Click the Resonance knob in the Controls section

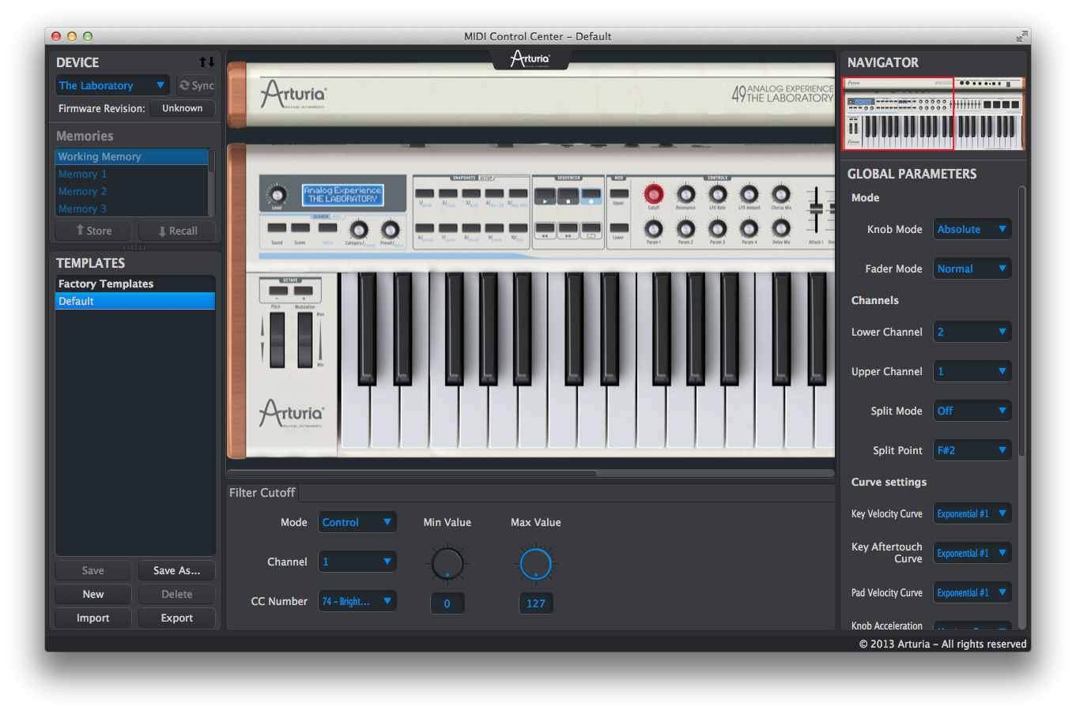click(685, 195)
